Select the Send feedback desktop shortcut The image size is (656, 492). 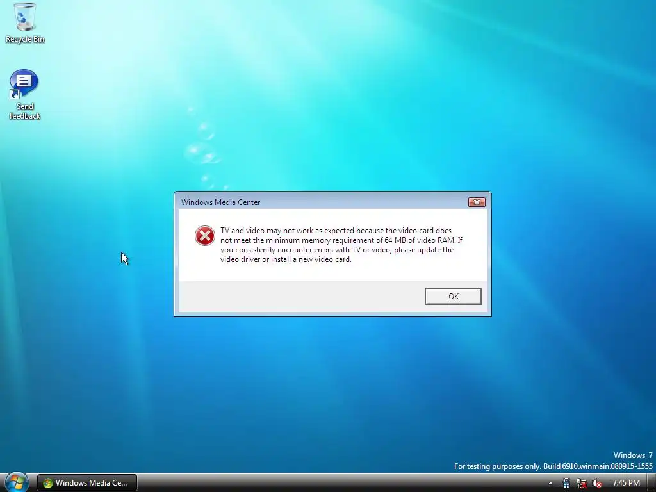25,95
